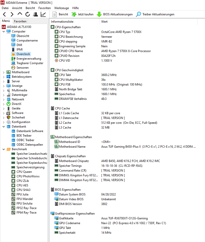Image resolution: width=205 pixels, height=242 pixels.
Task: Open the Datei menu
Action: coord(5,8)
